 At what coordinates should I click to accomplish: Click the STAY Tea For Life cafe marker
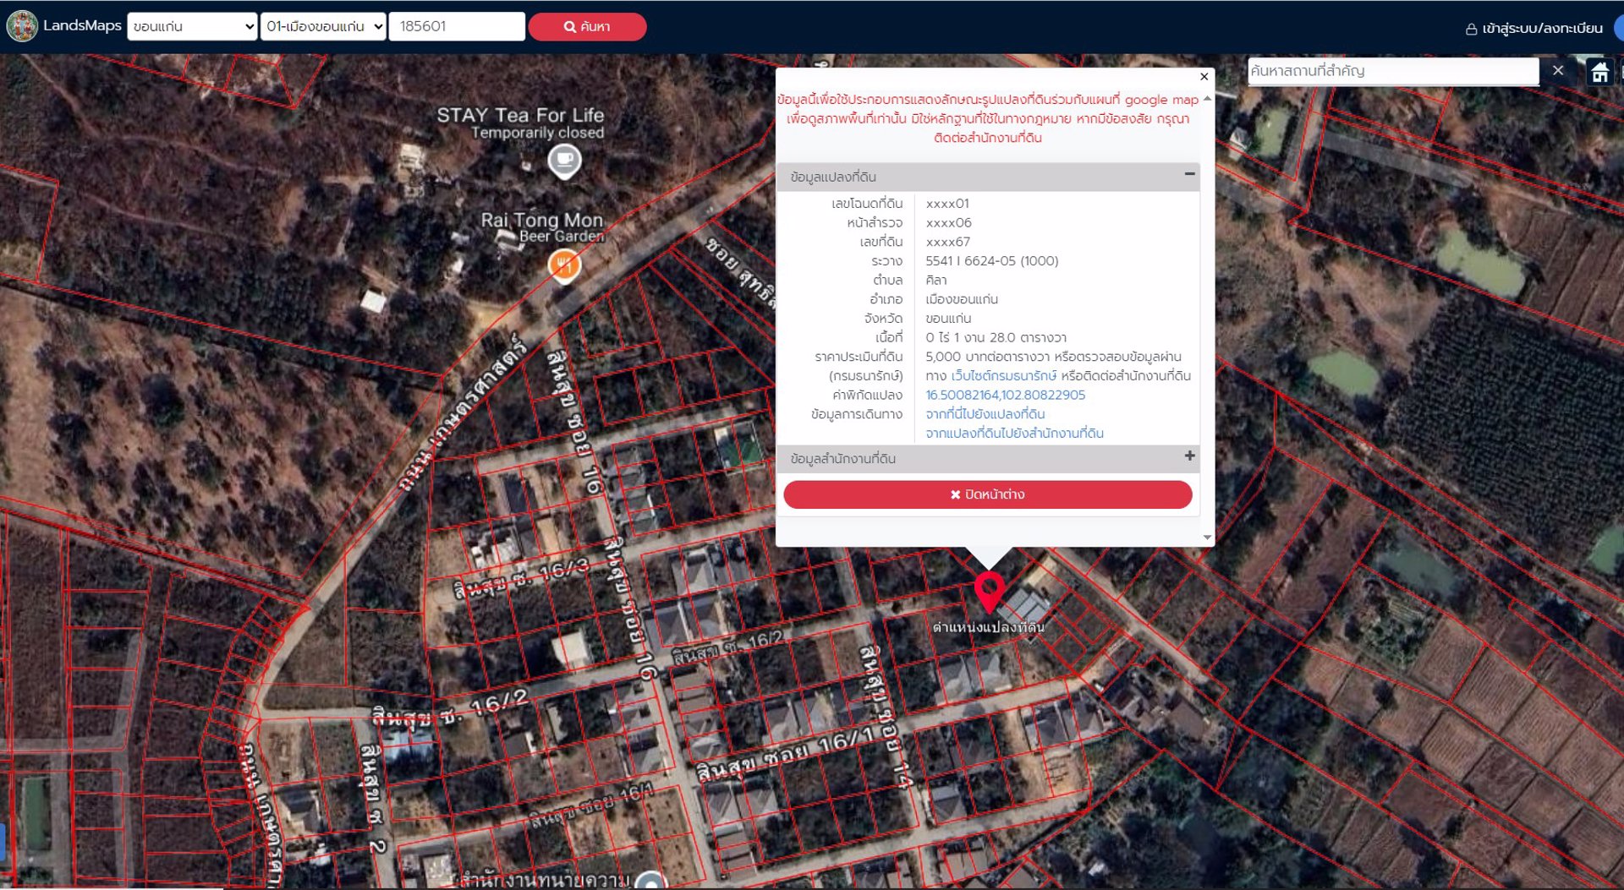pyautogui.click(x=564, y=160)
